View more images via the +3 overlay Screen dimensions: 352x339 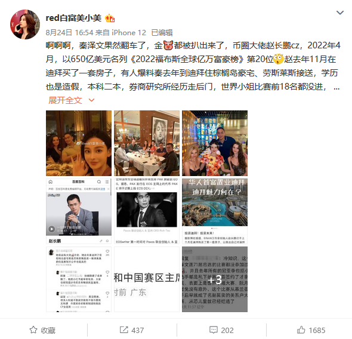point(215,279)
